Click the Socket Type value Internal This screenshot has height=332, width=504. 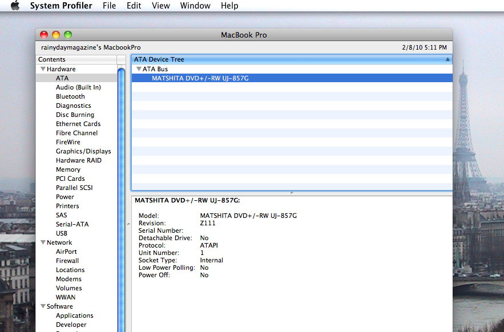[x=212, y=260]
